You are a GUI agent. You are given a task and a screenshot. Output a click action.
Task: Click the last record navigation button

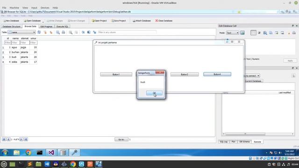pyautogui.click(x=26, y=140)
